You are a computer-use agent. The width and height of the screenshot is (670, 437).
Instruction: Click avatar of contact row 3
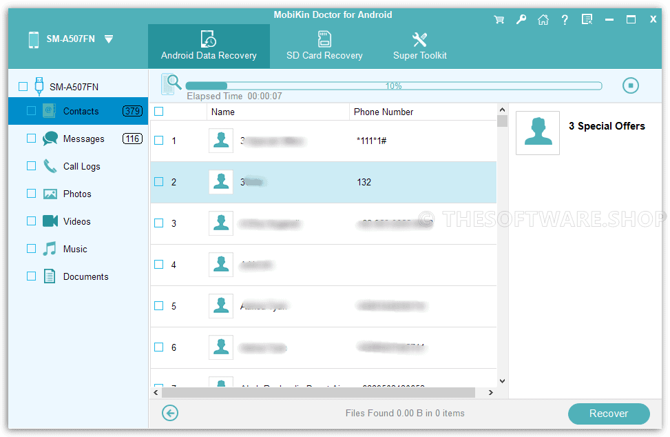coord(221,223)
